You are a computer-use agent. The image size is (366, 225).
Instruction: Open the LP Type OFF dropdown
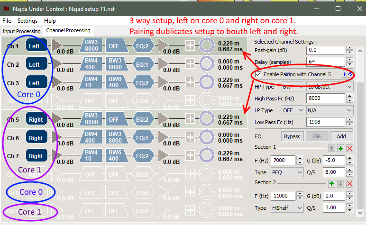[293, 110]
